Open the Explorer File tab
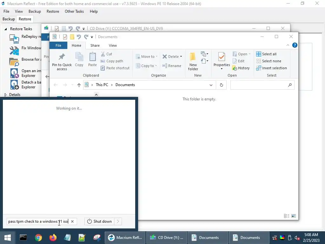Viewport: 325px width, 244px height. point(58,45)
